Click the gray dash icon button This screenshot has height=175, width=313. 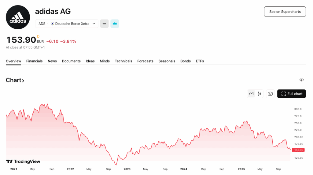[104, 24]
